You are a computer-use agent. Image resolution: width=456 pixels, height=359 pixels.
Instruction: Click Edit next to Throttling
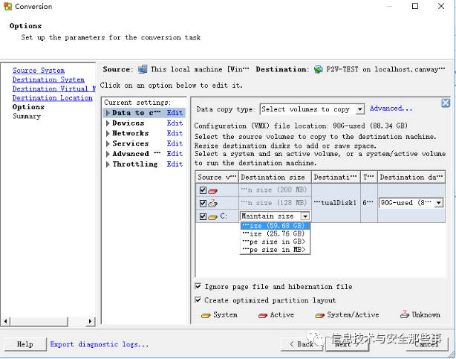click(x=175, y=164)
